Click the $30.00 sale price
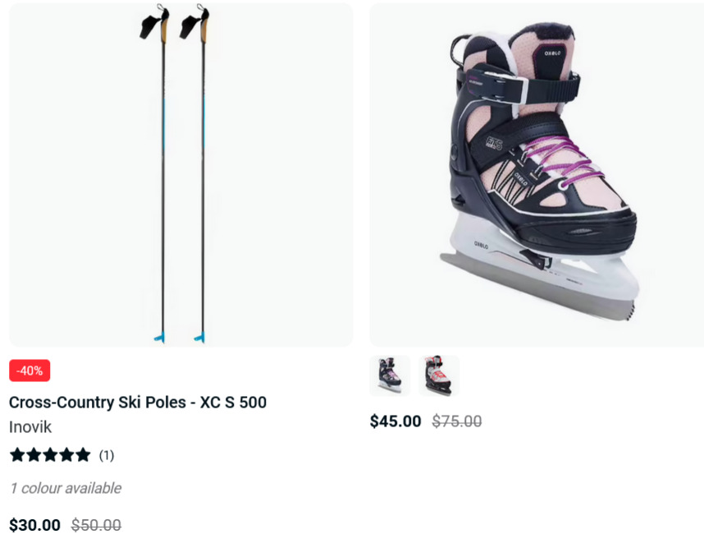The width and height of the screenshot is (704, 548). [x=34, y=525]
